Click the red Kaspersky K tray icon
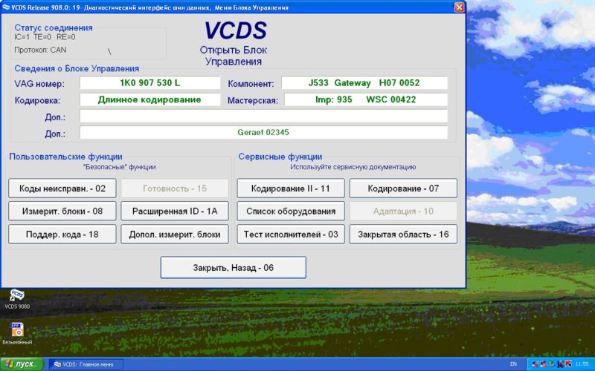This screenshot has height=371, width=595. coord(569,364)
